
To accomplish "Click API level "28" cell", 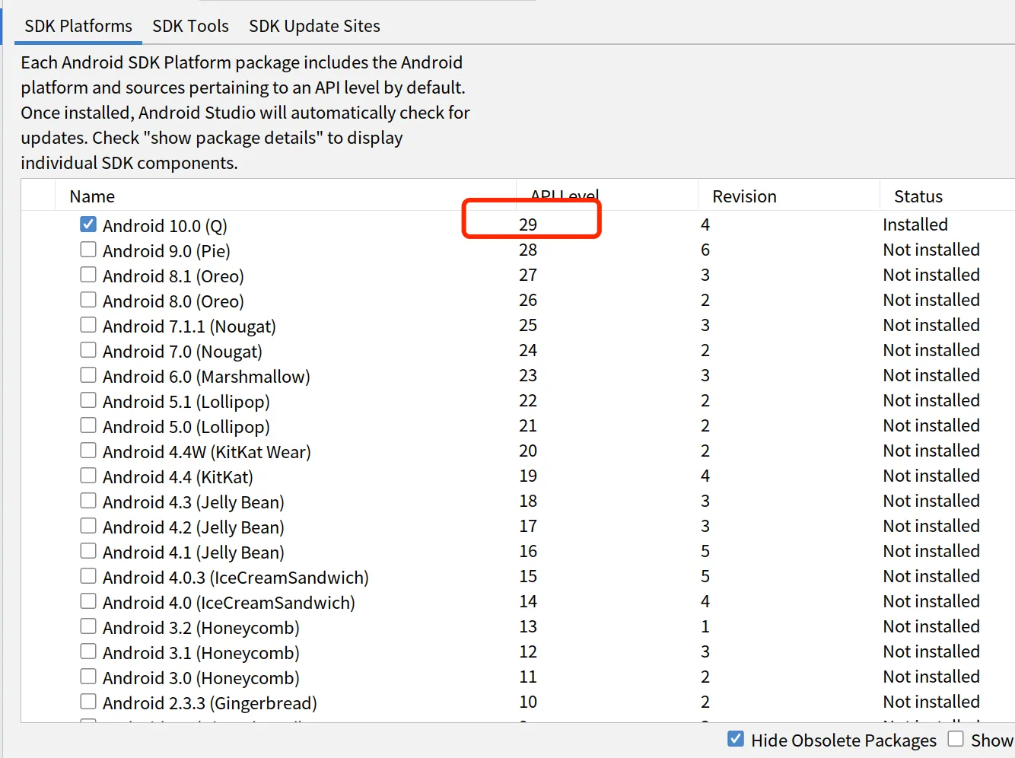I will [528, 250].
